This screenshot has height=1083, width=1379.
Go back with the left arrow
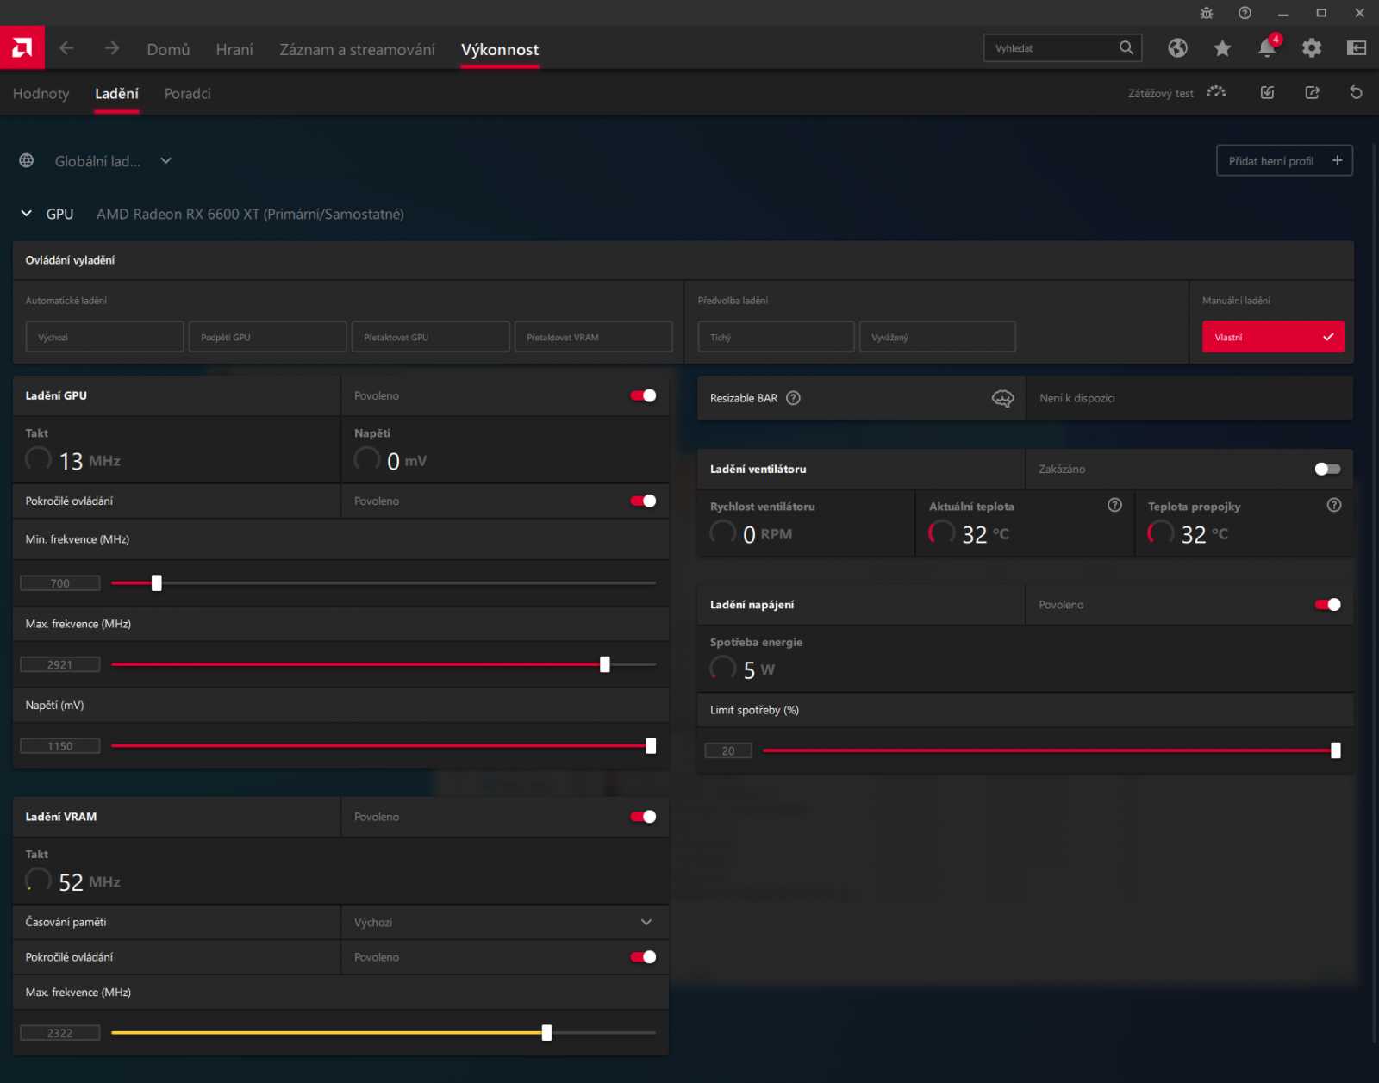[x=66, y=48]
